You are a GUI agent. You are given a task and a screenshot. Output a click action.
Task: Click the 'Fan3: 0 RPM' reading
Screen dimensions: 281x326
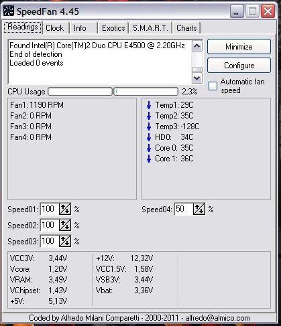31,127
